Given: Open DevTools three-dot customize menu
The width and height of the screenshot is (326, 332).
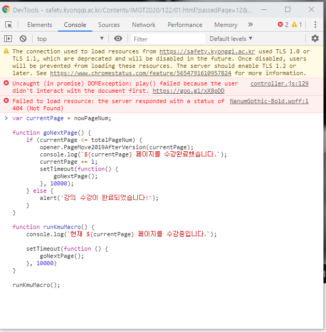Looking at the screenshot, I should [x=315, y=24].
